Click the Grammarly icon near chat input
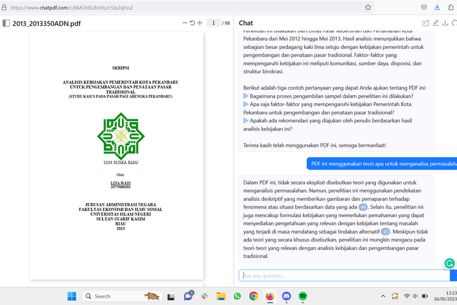Viewport: 457px width, 305px height. coord(450,264)
